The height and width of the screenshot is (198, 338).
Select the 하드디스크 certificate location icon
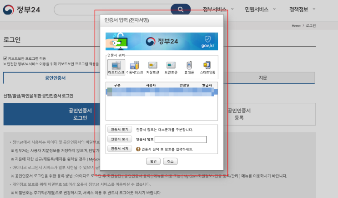[x=116, y=68]
